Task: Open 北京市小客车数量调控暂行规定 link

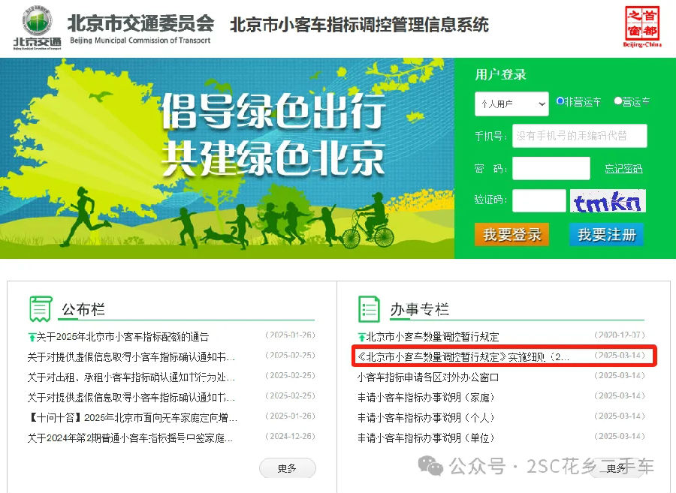Action: (433, 337)
